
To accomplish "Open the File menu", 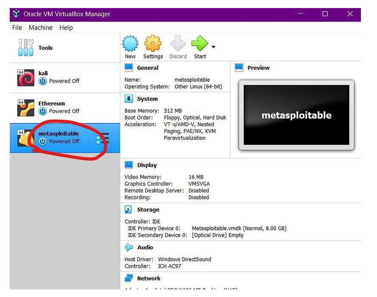I will tap(17, 28).
